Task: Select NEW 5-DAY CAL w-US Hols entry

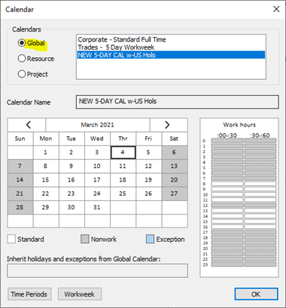Action: pos(171,55)
